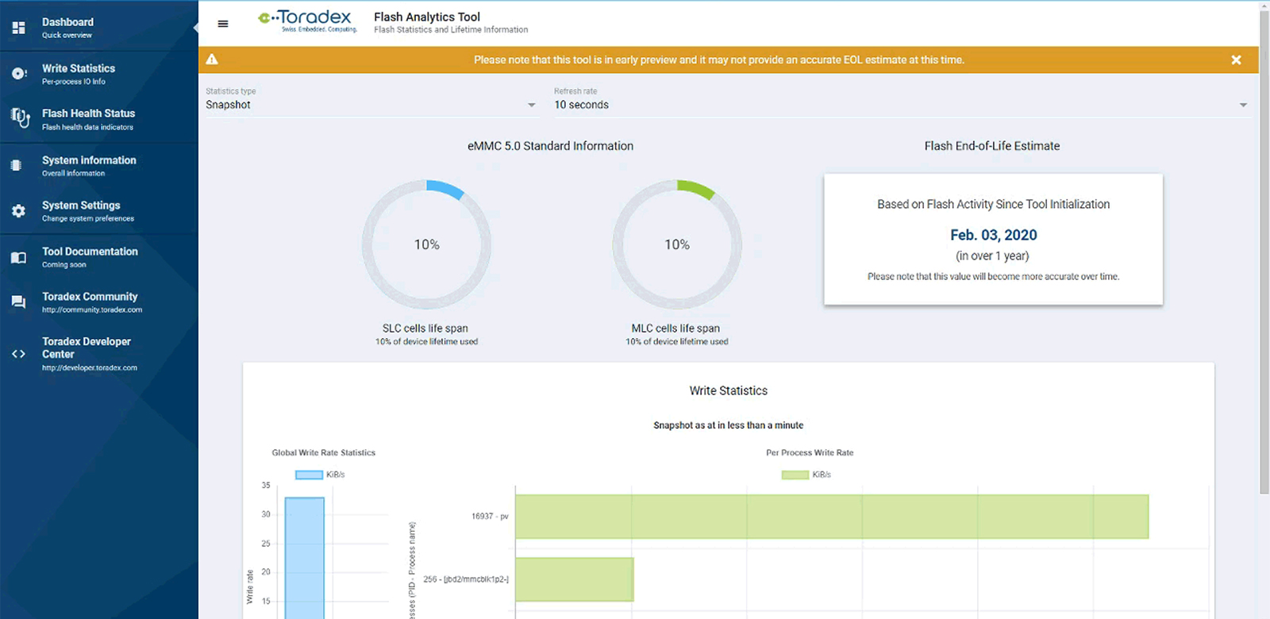Click the page vertical scrollbar
Image resolution: width=1270 pixels, height=619 pixels.
(x=1264, y=252)
